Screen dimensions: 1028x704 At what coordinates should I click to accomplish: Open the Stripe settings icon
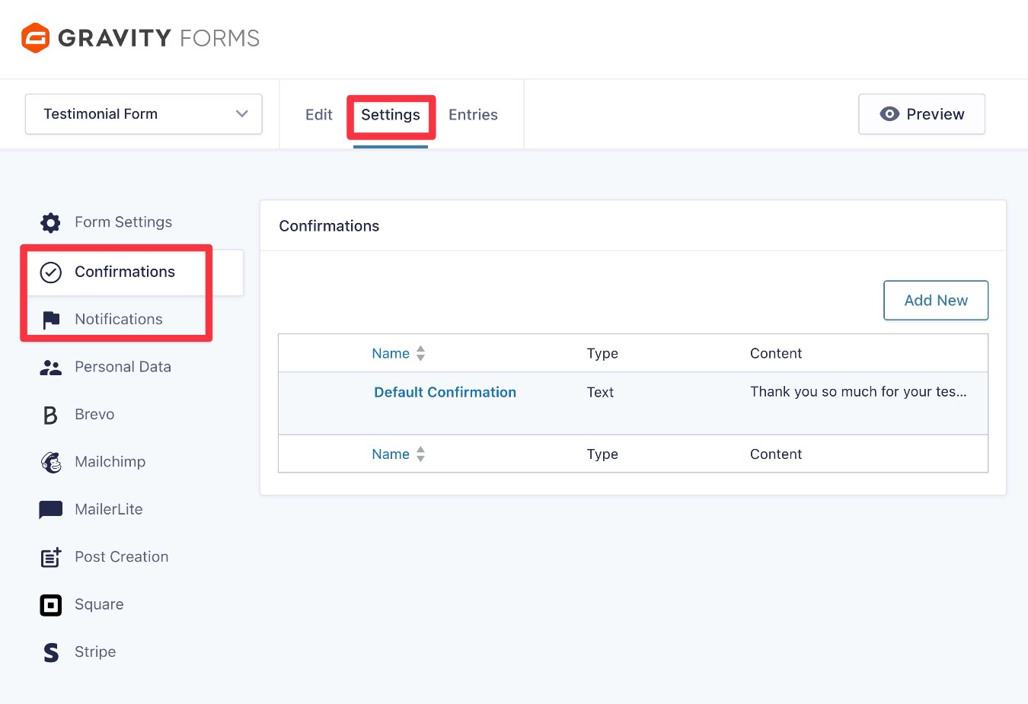point(50,652)
